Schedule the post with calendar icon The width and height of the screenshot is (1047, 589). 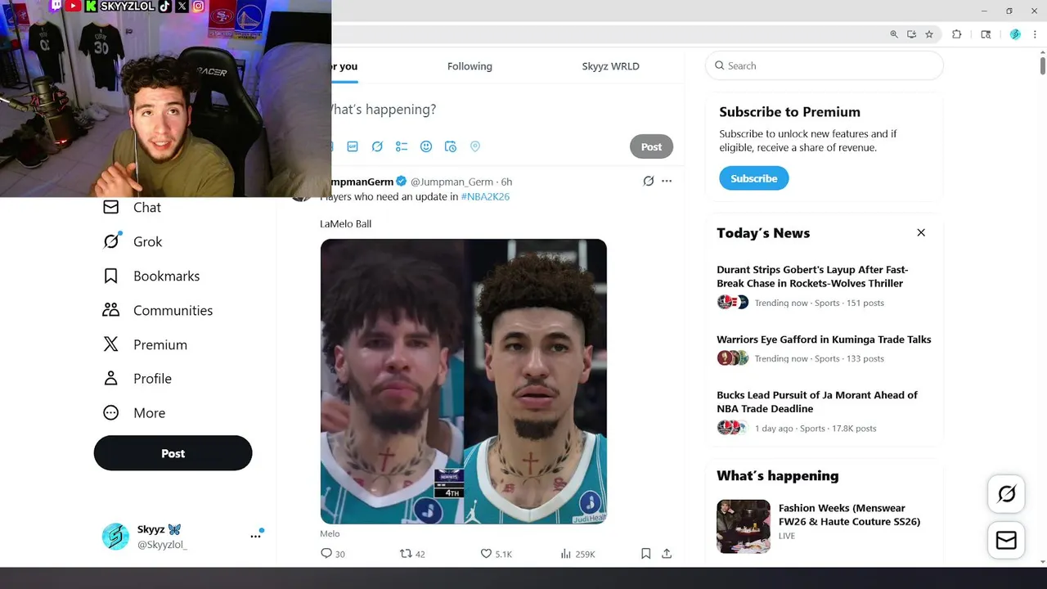(x=451, y=146)
